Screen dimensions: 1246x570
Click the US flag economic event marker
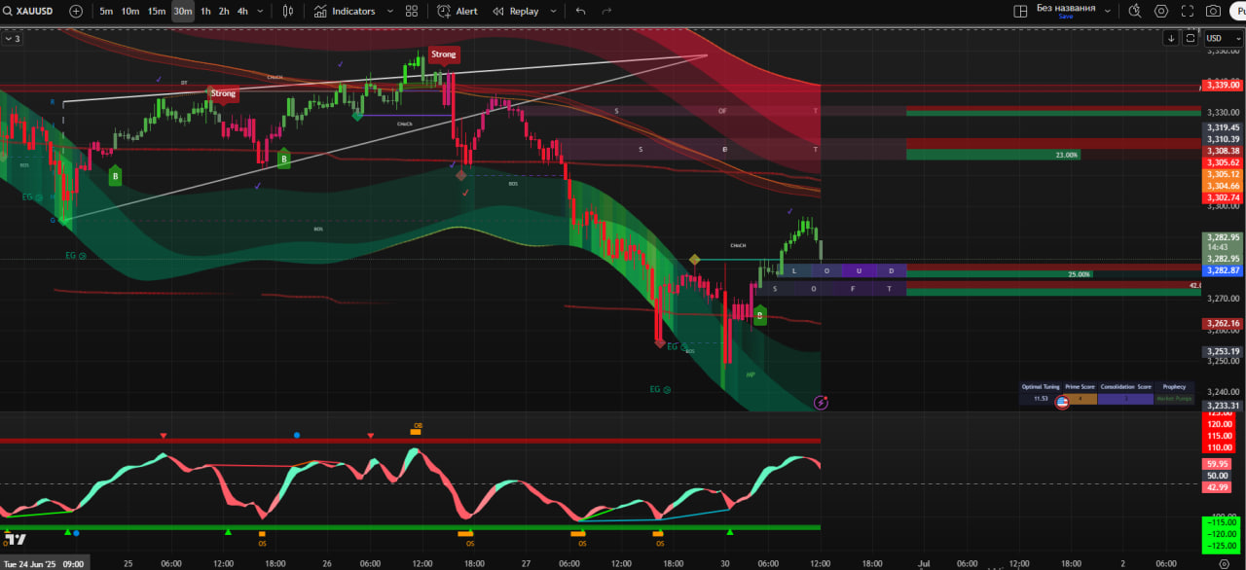(x=1062, y=402)
